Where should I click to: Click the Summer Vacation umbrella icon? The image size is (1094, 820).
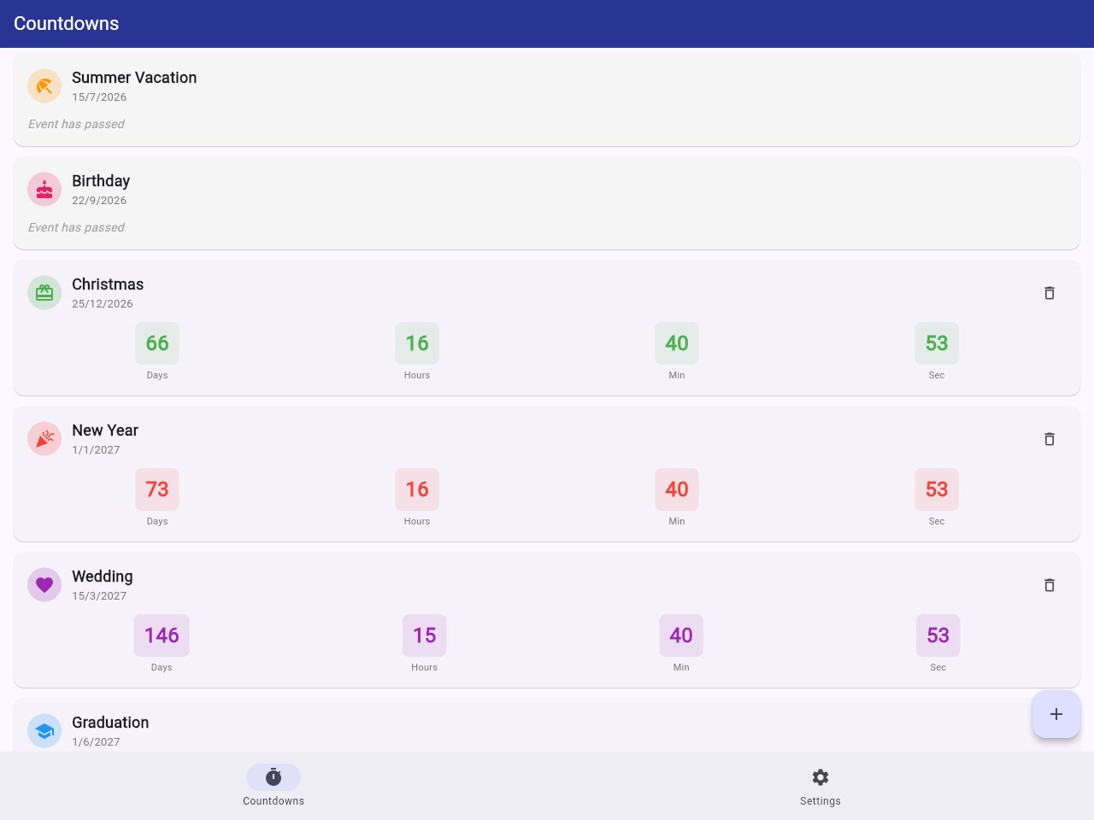[44, 86]
